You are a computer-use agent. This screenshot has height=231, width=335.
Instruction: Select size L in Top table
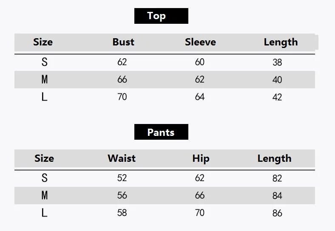[x=45, y=97]
